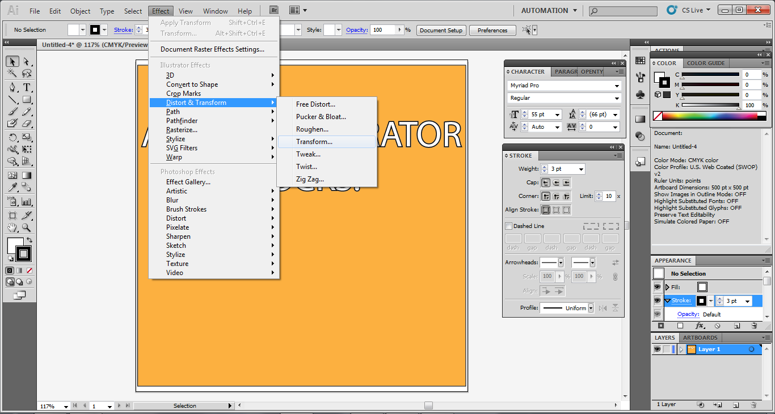Screen dimensions: 775x414
Task: Open font size 55 pt dropdown
Action: click(x=558, y=115)
